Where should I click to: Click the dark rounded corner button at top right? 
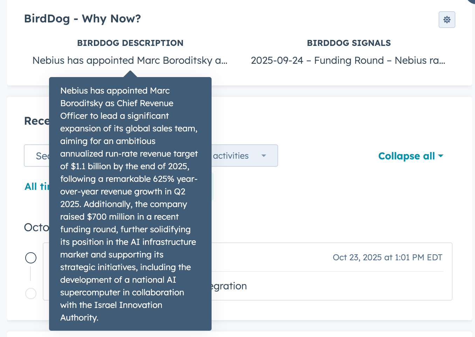pos(471,1)
